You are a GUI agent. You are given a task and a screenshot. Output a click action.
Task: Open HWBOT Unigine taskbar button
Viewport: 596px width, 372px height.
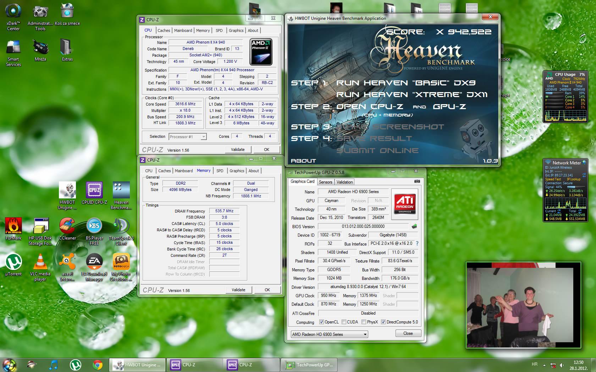point(137,365)
